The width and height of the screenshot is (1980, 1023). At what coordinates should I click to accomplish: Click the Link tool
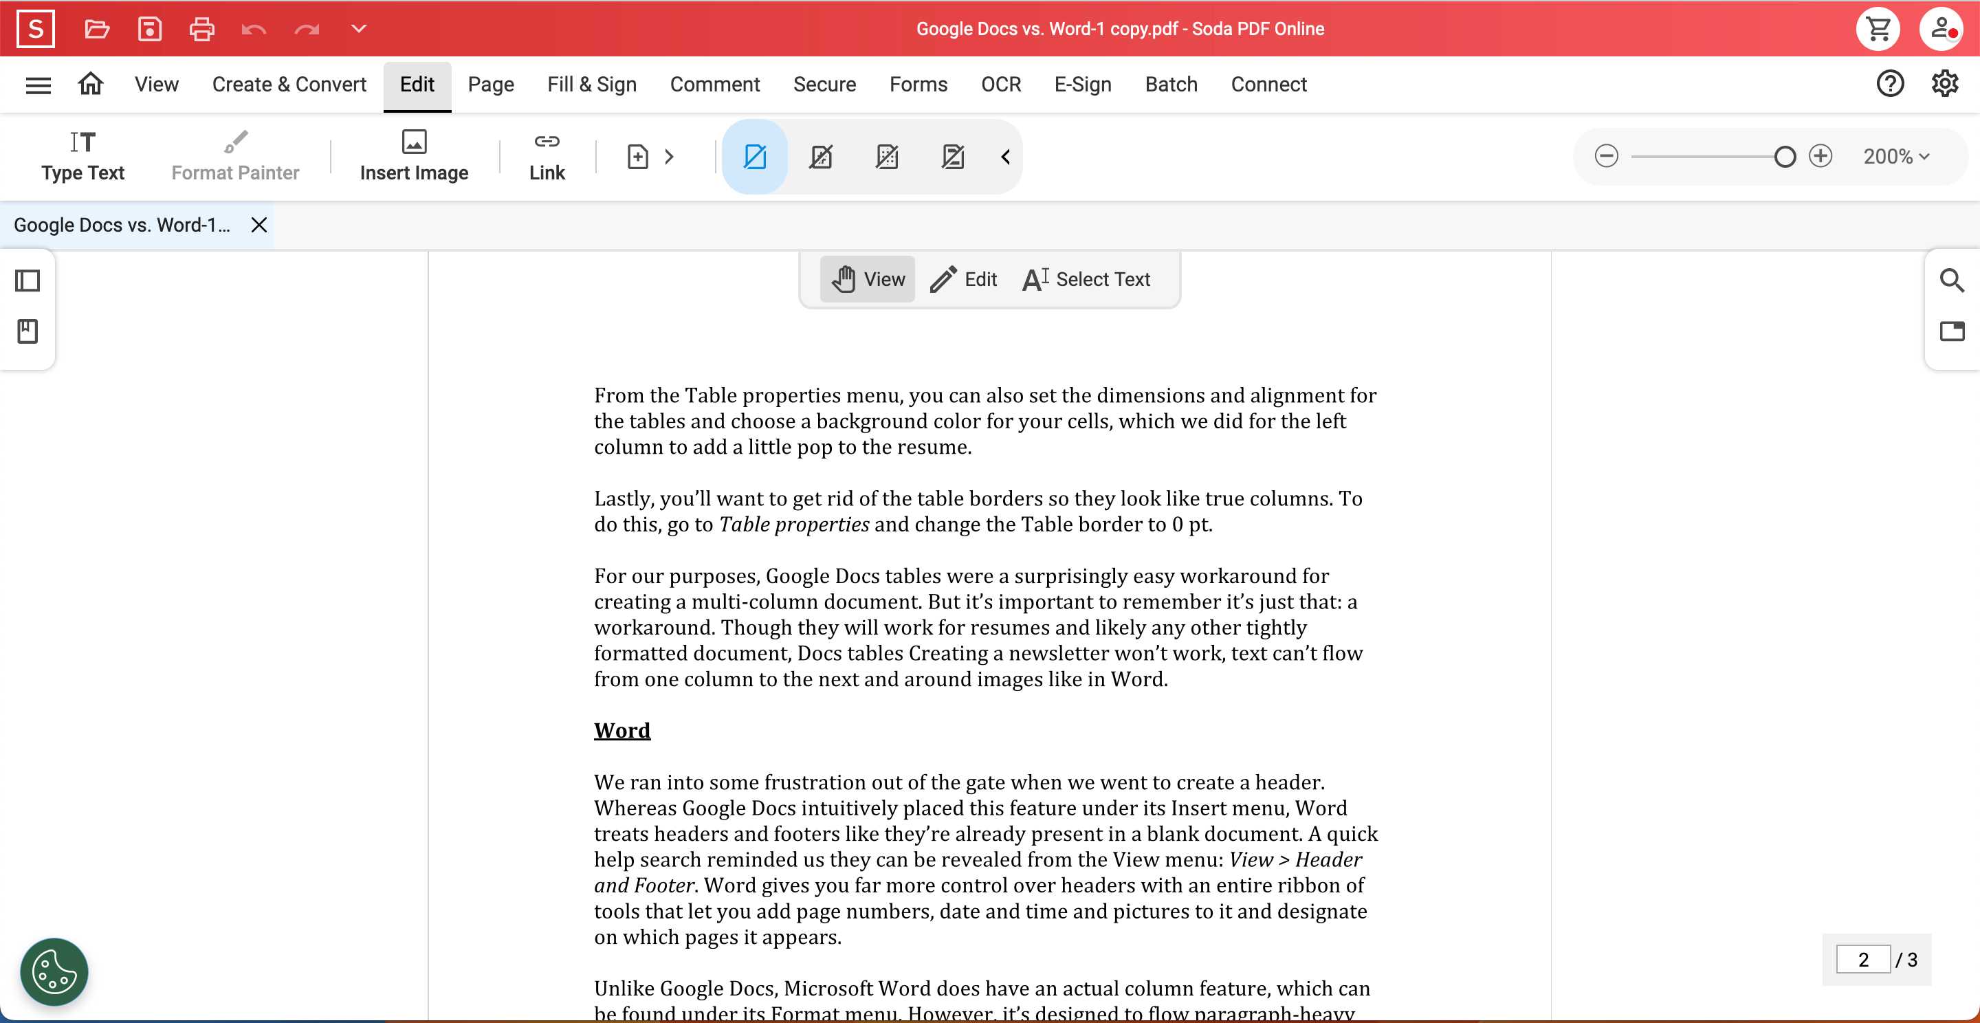[x=547, y=157]
